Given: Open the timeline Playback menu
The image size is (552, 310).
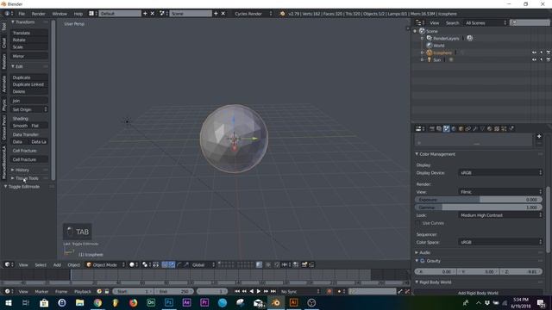Looking at the screenshot, I should [83, 291].
